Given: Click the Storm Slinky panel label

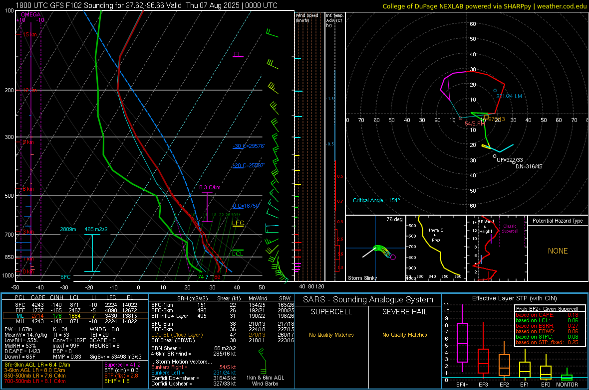Looking at the screenshot, I should tap(362, 278).
